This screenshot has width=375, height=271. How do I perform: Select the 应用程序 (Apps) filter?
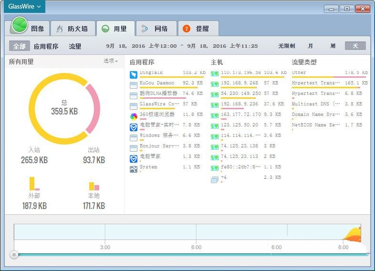[46, 46]
